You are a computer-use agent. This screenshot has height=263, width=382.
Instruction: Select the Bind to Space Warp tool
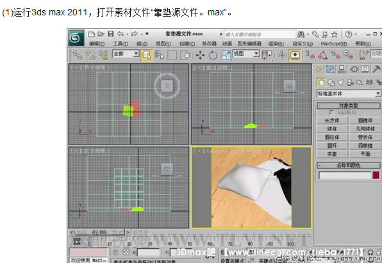[104, 55]
